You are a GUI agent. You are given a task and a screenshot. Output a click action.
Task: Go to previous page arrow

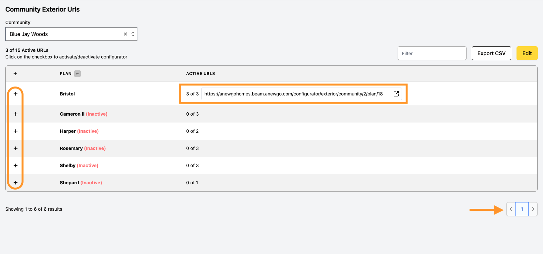click(x=511, y=209)
